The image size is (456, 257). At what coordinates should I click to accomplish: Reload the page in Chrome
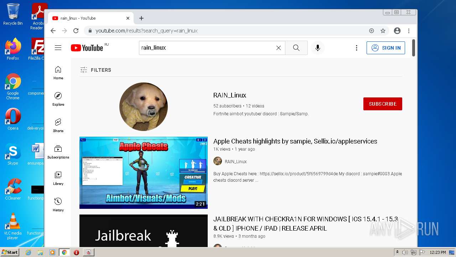[x=76, y=31]
